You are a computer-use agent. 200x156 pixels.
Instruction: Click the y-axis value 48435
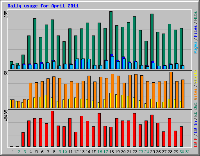click(6, 115)
